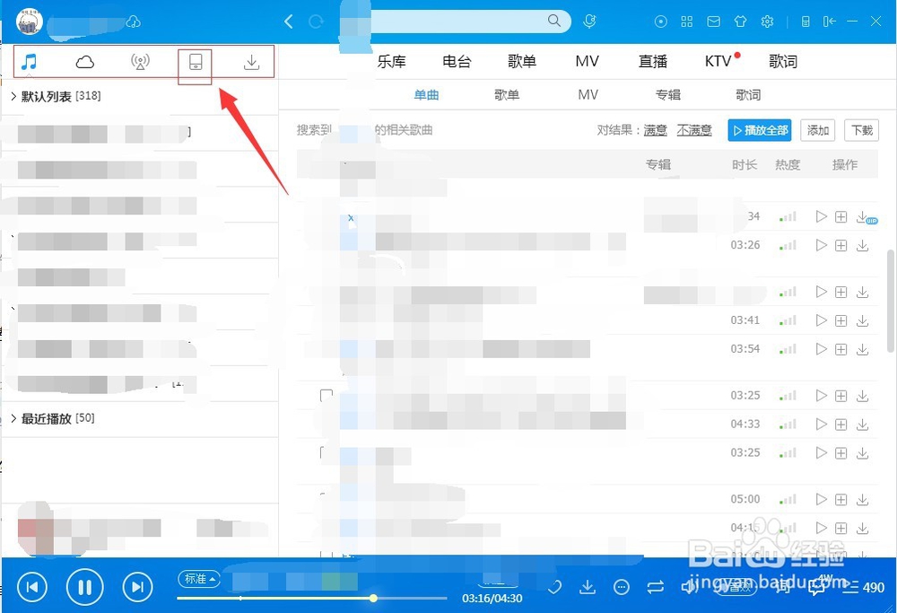Start a voice search with microphone icon

(589, 21)
